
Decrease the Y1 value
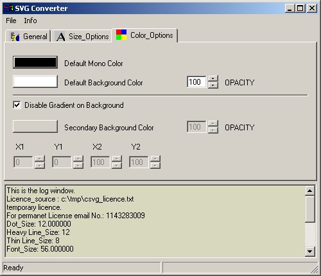(x=78, y=166)
